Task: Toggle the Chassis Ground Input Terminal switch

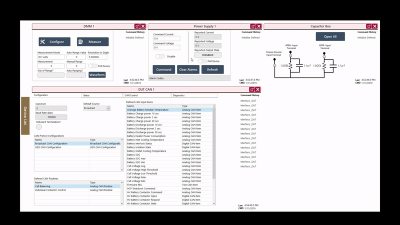Action: pyautogui.click(x=274, y=65)
